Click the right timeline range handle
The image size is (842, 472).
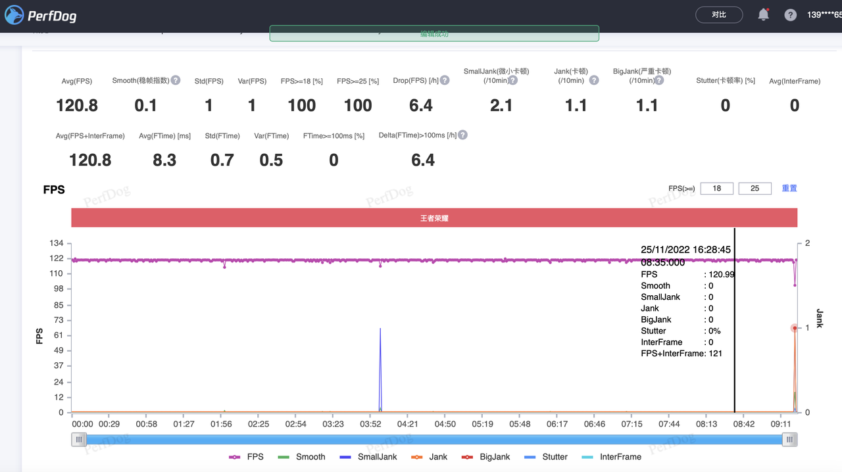(x=789, y=440)
